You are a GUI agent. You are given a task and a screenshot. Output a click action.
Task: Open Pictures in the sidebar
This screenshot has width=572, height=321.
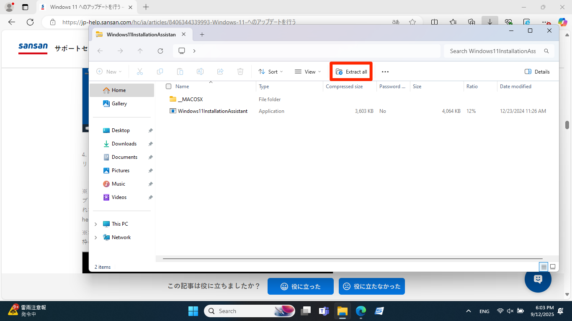point(122,171)
